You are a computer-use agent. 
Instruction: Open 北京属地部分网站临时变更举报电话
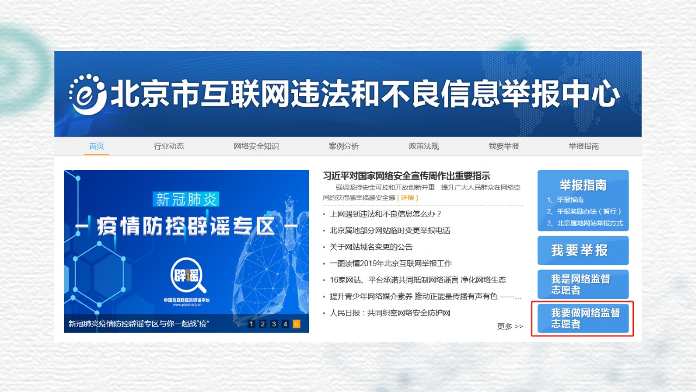pos(390,230)
